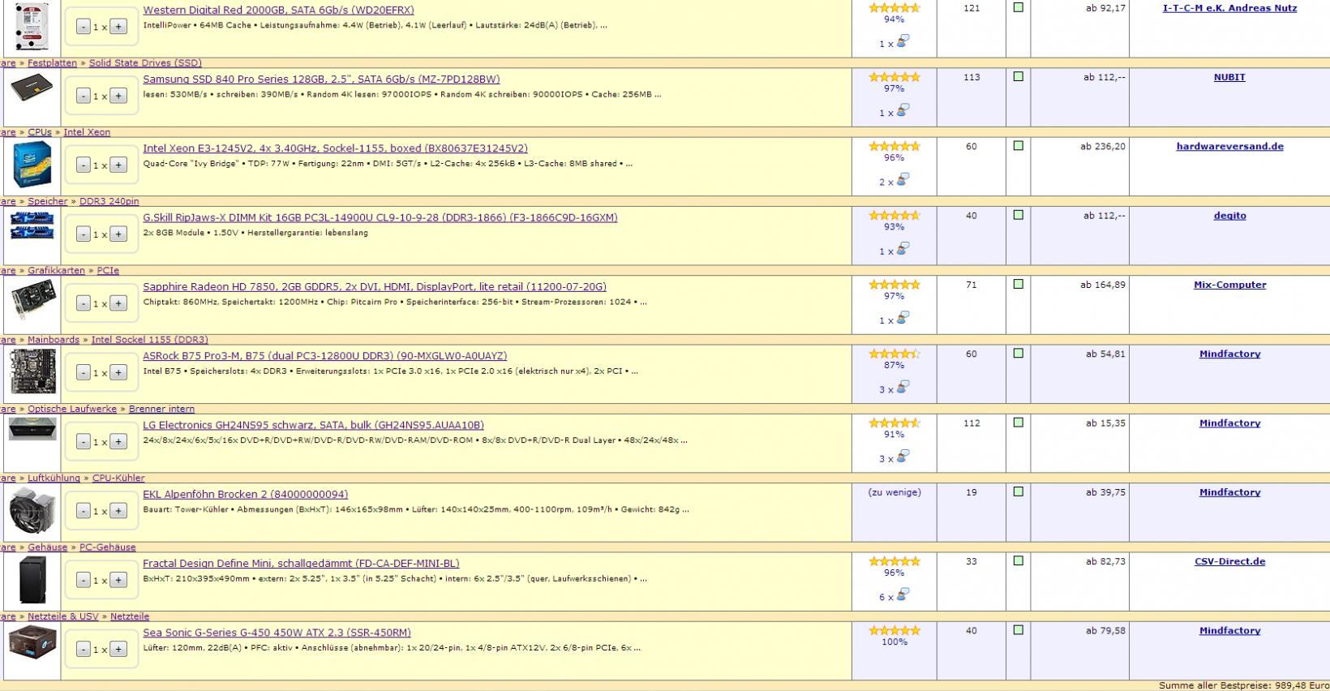Screen dimensions: 1330x691
Task: Increase quantity of Western Digital Red with plus
Action: (118, 27)
